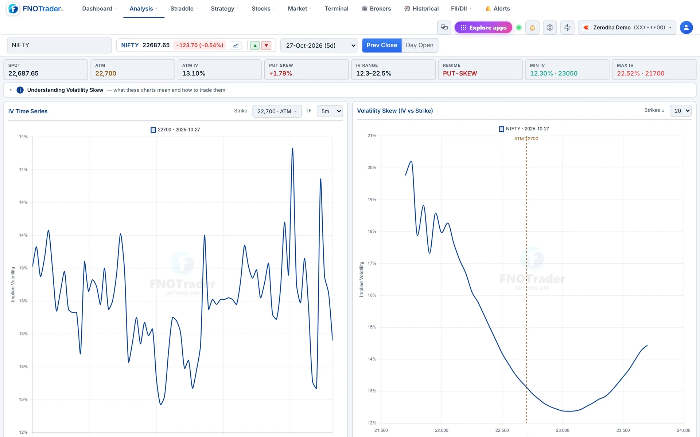Open the TF 5m timeframe dropdown
The image size is (700, 437).
point(330,111)
